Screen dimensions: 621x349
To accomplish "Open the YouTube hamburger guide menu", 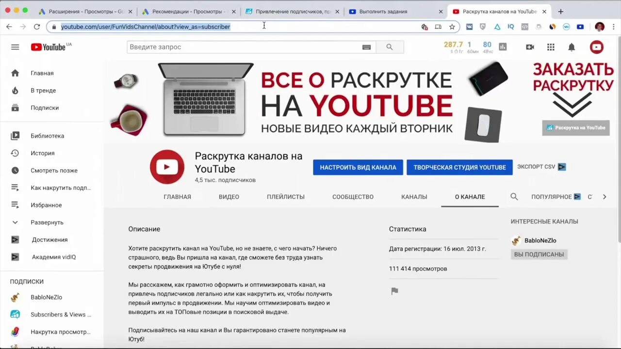I will [15, 47].
